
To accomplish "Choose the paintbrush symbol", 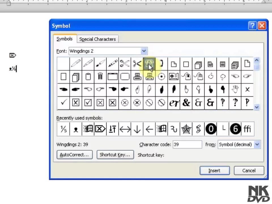I will 100,64.
